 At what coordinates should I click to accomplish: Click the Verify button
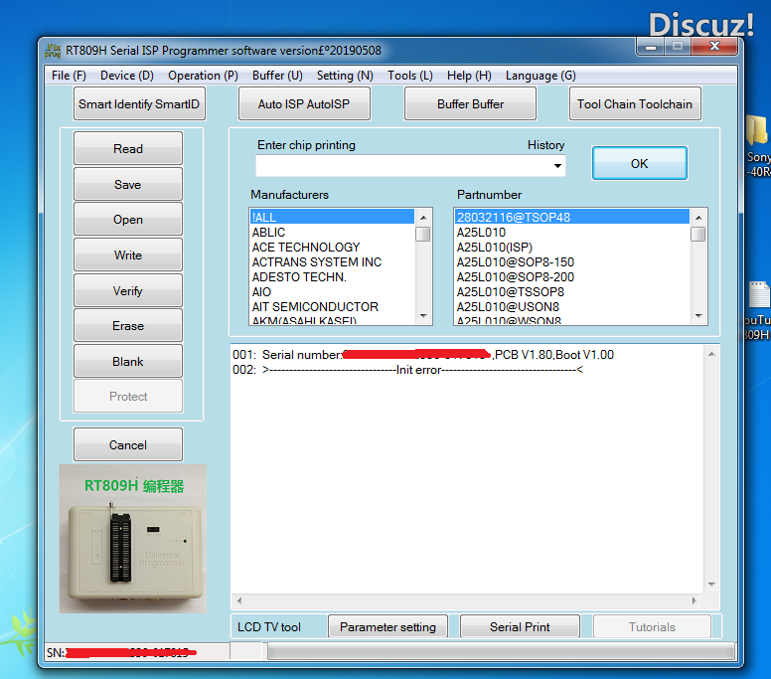pyautogui.click(x=128, y=291)
